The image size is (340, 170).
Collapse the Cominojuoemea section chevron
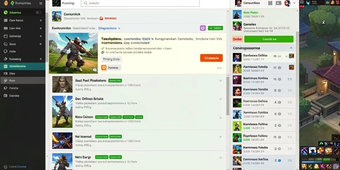pyautogui.click(x=291, y=48)
